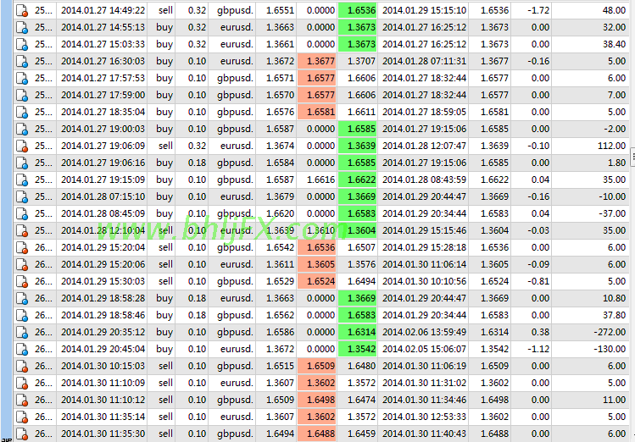Screen dimensions: 635x442
Task: Click the close time 2014.02.05 15:06:07
Action: tap(424, 349)
